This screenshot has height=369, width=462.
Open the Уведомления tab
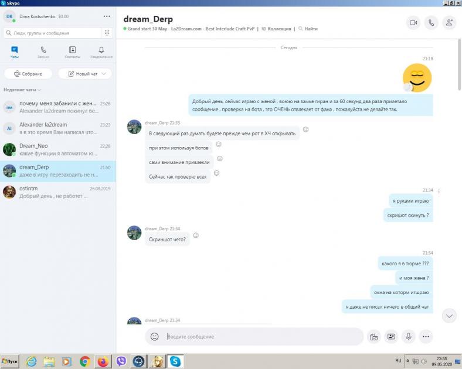pyautogui.click(x=101, y=52)
